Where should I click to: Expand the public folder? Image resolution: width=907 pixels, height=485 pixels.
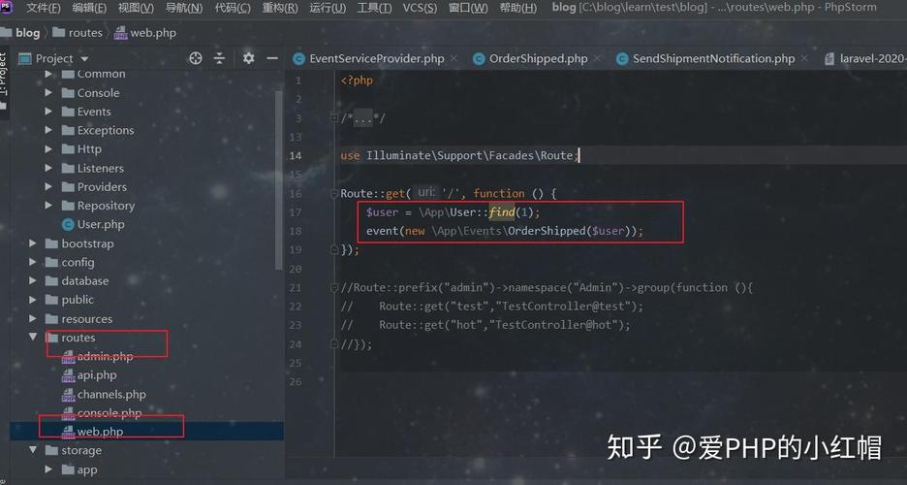pyautogui.click(x=33, y=300)
